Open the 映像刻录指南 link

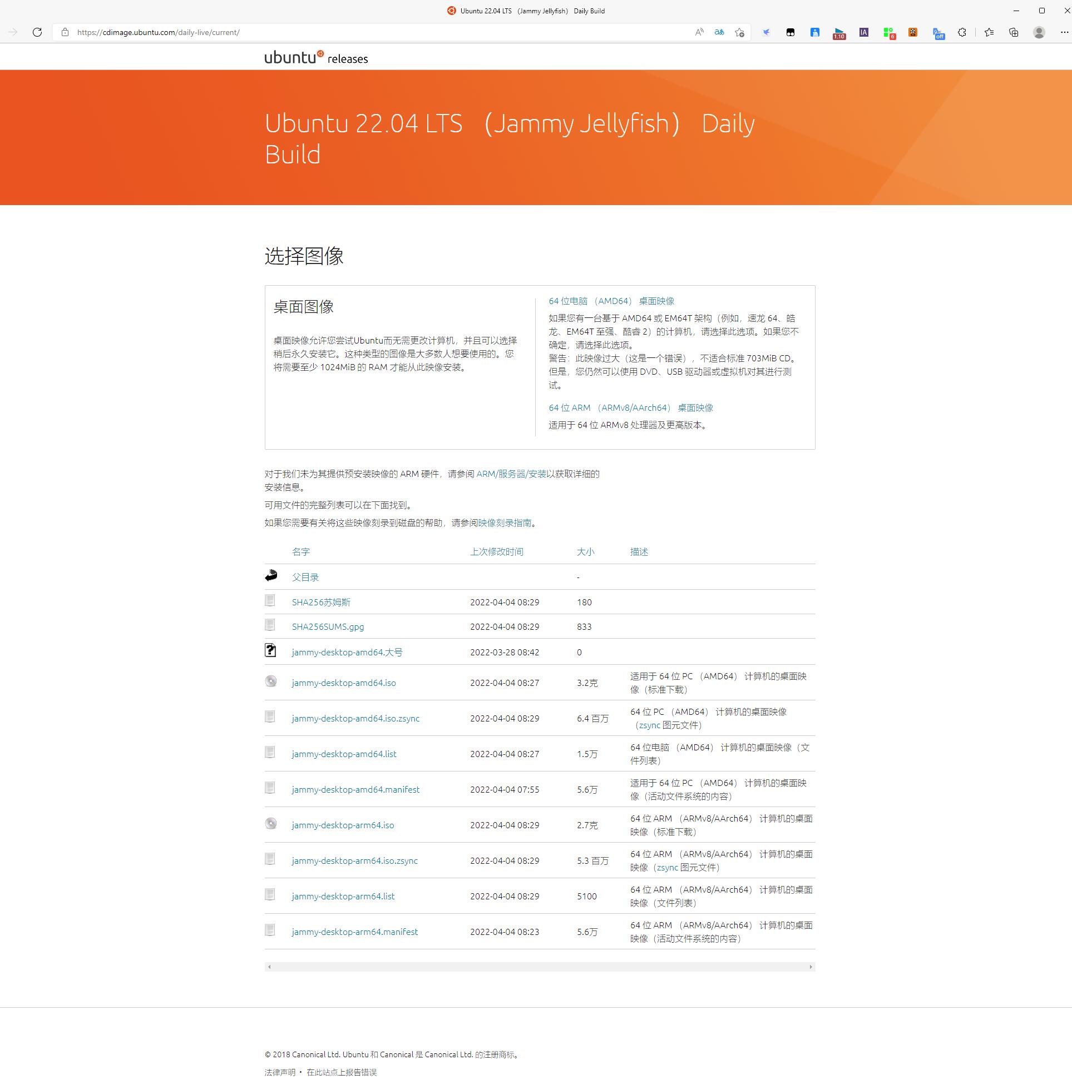[x=505, y=523]
